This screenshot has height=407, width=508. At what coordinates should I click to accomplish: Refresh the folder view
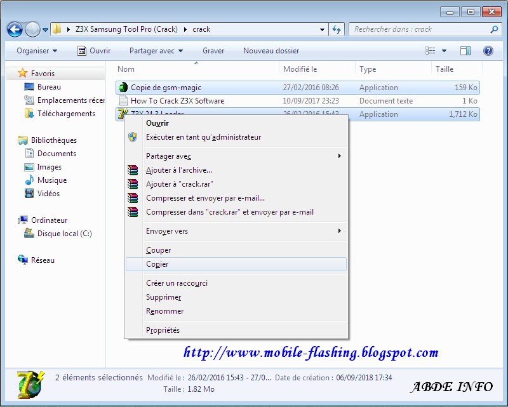coord(337,29)
